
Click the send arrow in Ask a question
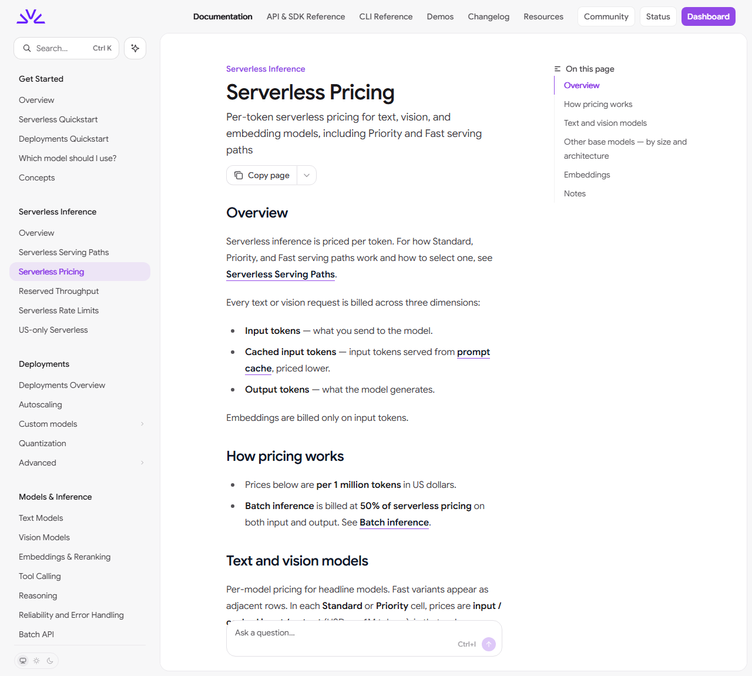[x=488, y=644]
